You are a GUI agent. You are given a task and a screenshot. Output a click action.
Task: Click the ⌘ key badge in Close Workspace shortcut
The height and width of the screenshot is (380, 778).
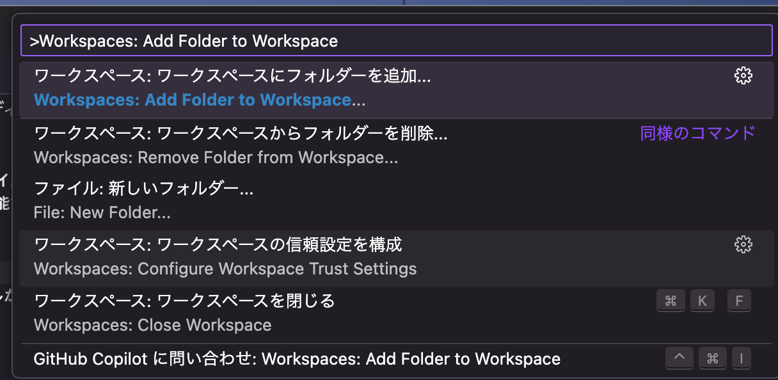tap(671, 301)
